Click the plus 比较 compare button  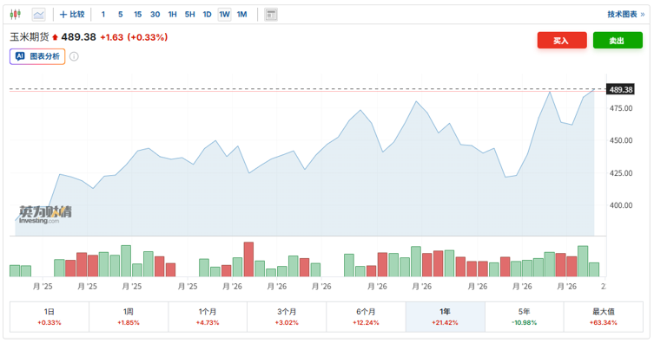point(72,15)
